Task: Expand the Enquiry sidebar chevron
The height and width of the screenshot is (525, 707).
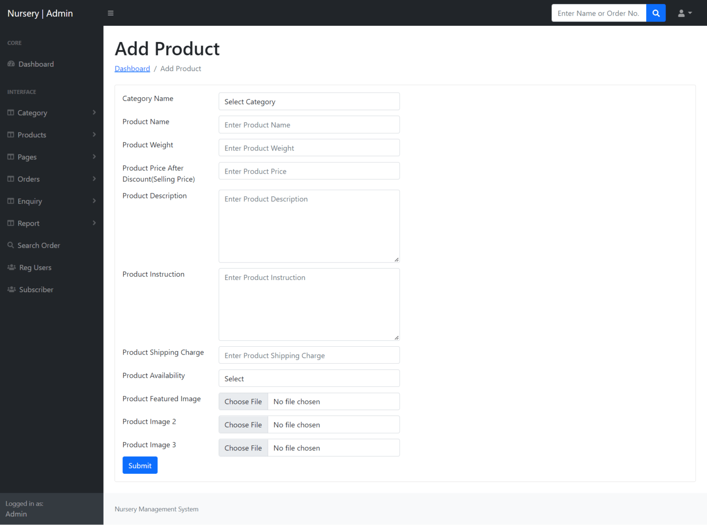Action: [x=94, y=201]
